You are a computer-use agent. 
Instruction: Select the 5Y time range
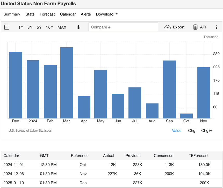[39, 27]
